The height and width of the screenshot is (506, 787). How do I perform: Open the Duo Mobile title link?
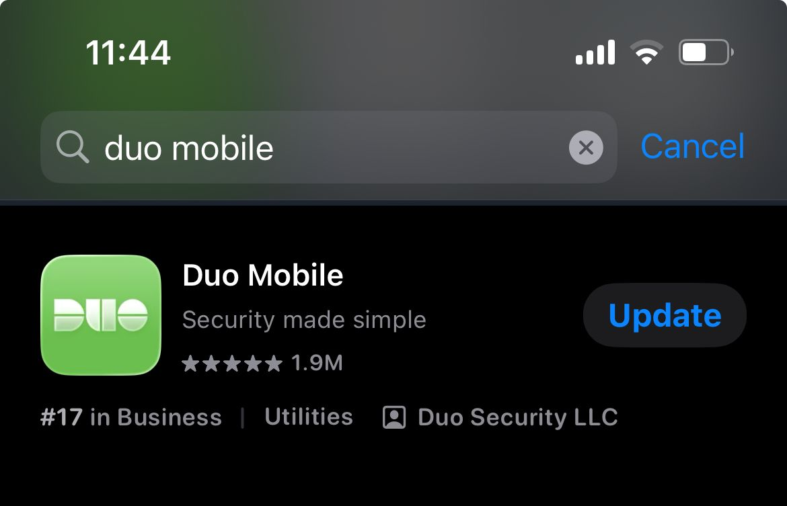[x=262, y=275]
